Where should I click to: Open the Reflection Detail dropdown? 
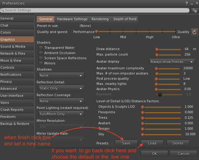61,88
